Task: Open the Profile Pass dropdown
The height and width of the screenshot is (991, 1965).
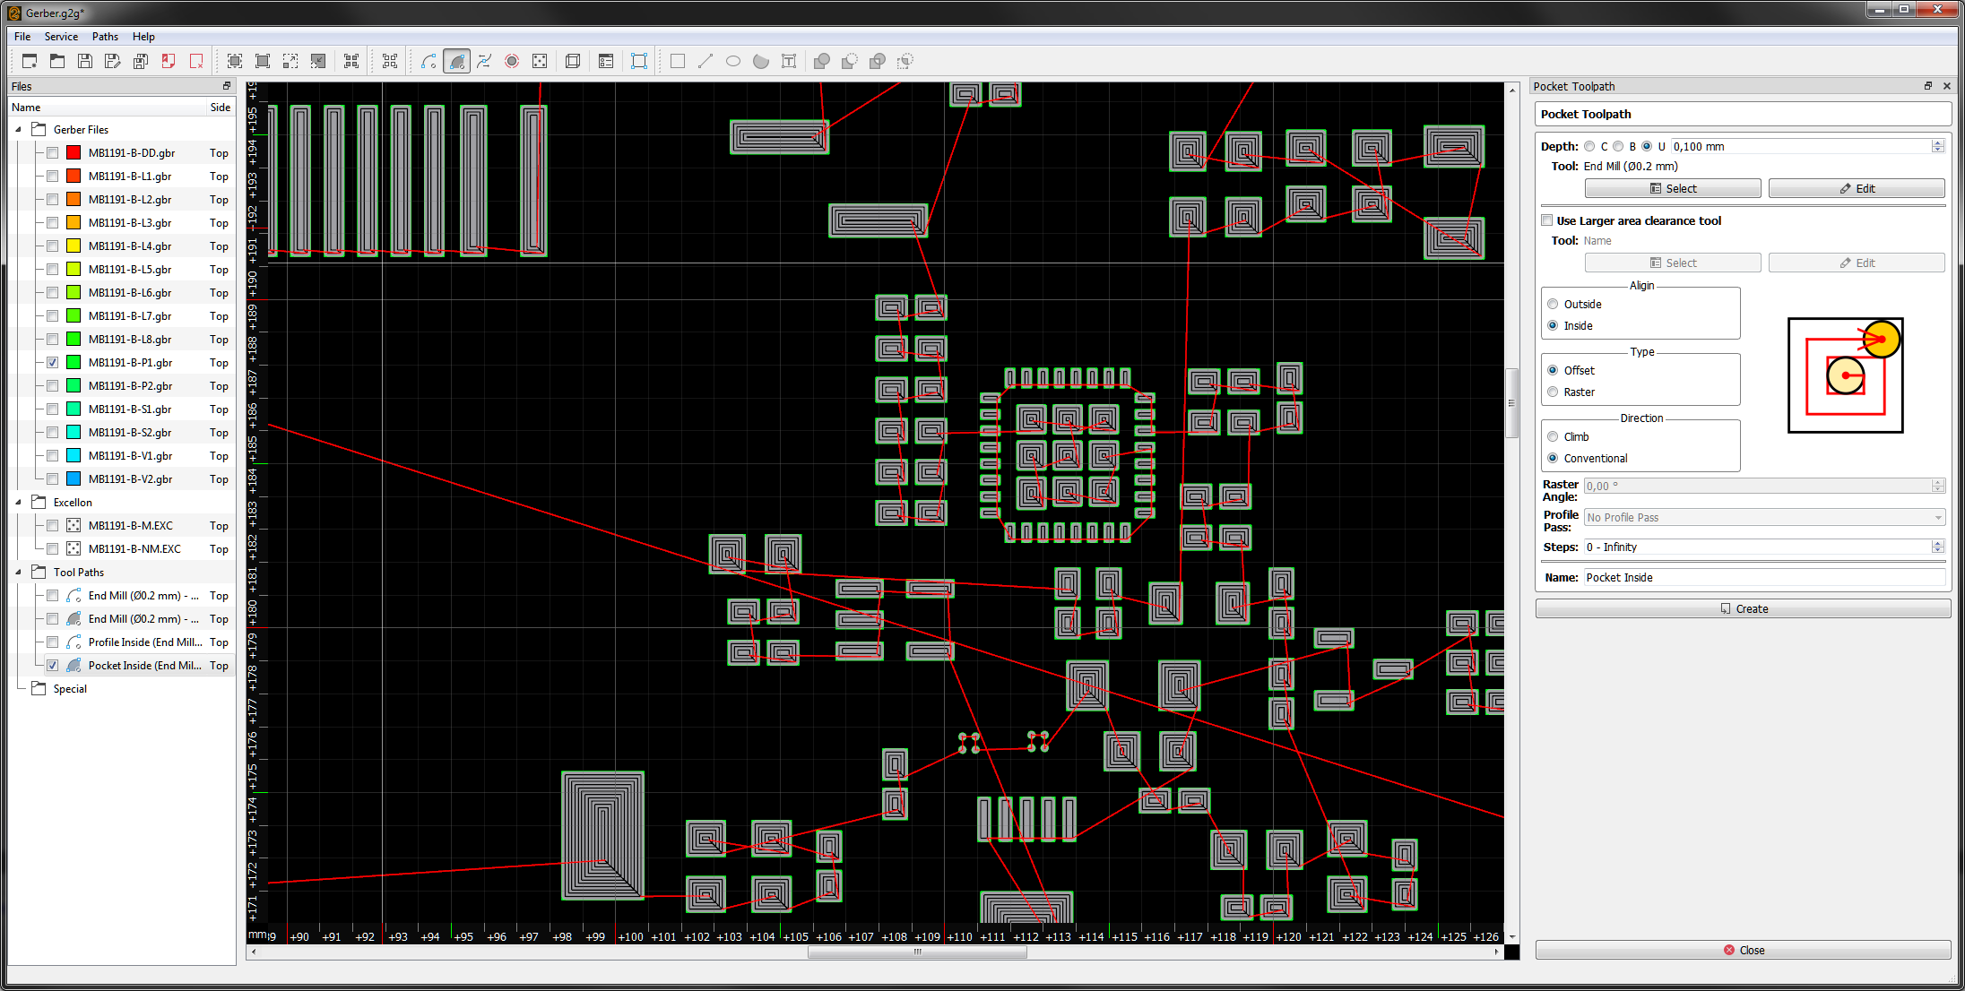Action: point(1763,517)
